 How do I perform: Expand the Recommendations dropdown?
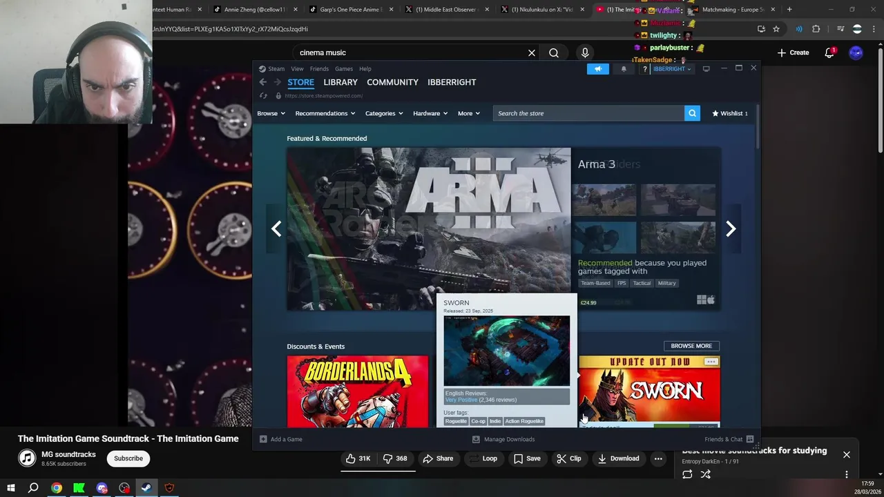click(x=325, y=113)
